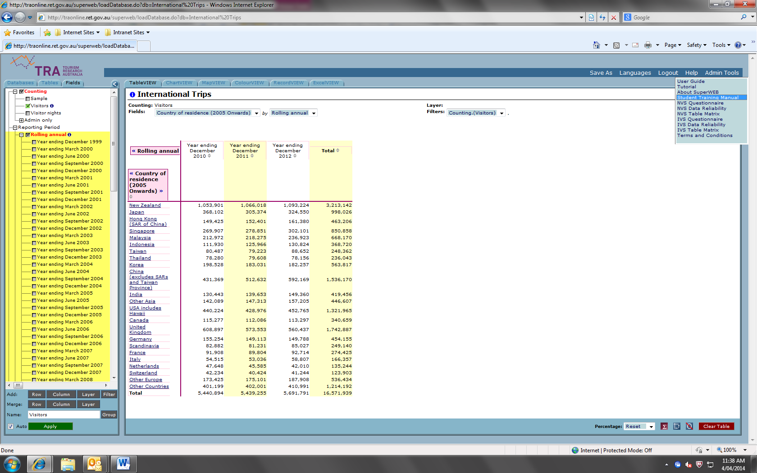Click the Home icon in command bar
This screenshot has height=473, width=757.
tap(597, 45)
